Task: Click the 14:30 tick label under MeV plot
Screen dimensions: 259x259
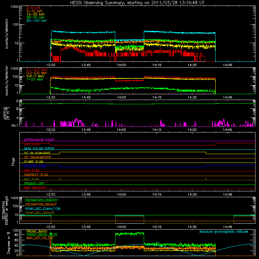Action: point(192,97)
